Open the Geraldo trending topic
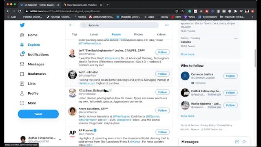 (x=186, y=42)
